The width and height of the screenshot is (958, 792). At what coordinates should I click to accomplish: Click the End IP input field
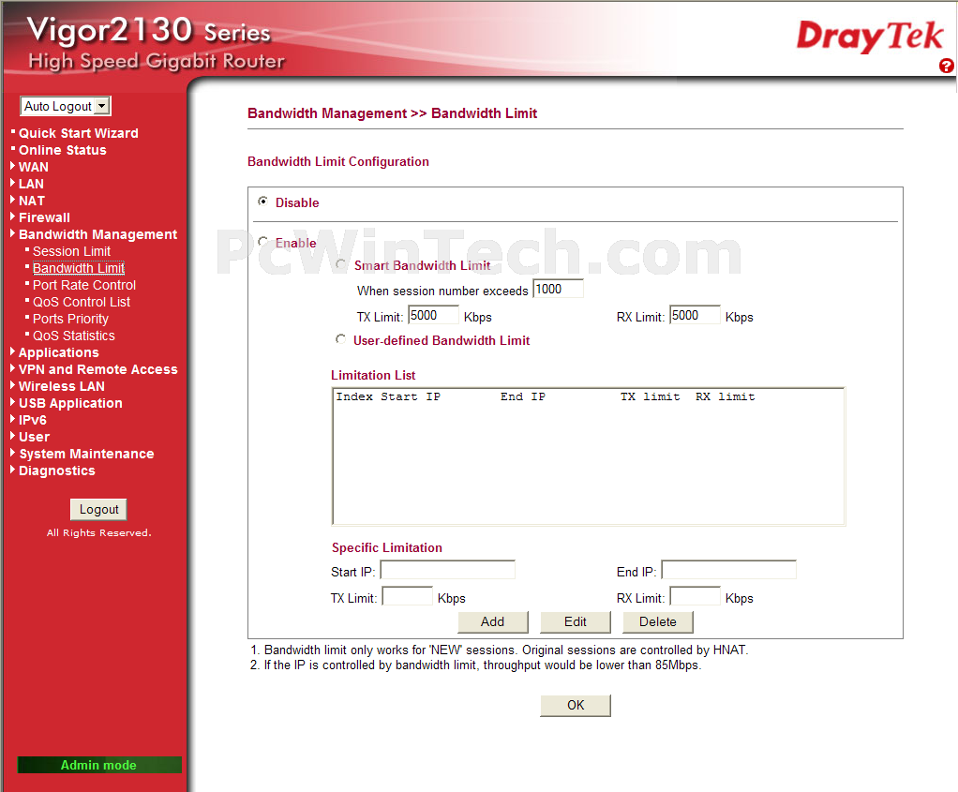pos(729,570)
